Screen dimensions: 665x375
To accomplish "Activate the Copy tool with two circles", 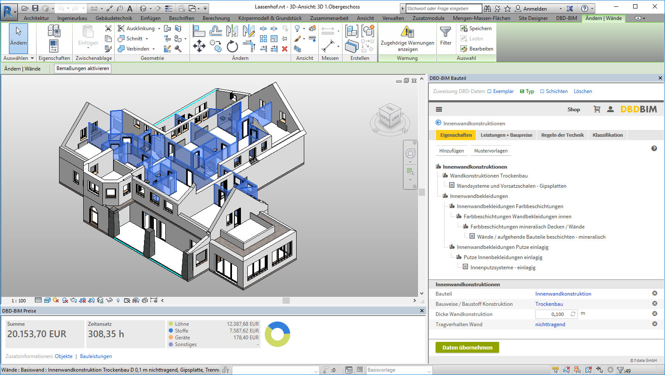I will pyautogui.click(x=215, y=46).
